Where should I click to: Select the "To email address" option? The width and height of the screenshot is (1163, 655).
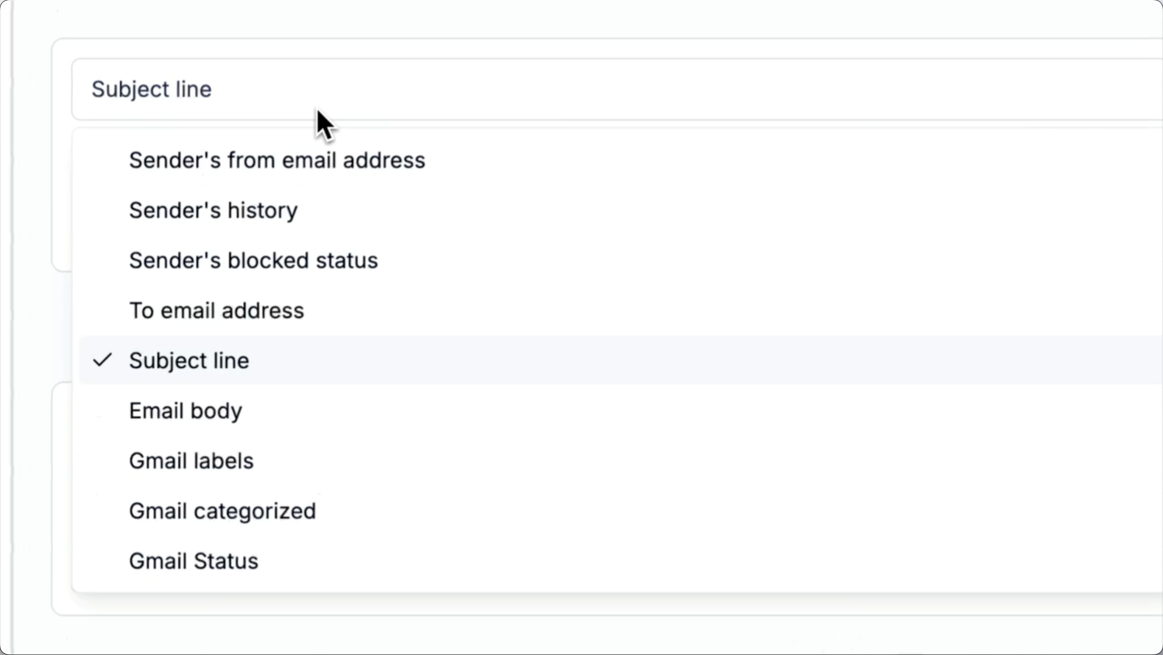tap(216, 310)
